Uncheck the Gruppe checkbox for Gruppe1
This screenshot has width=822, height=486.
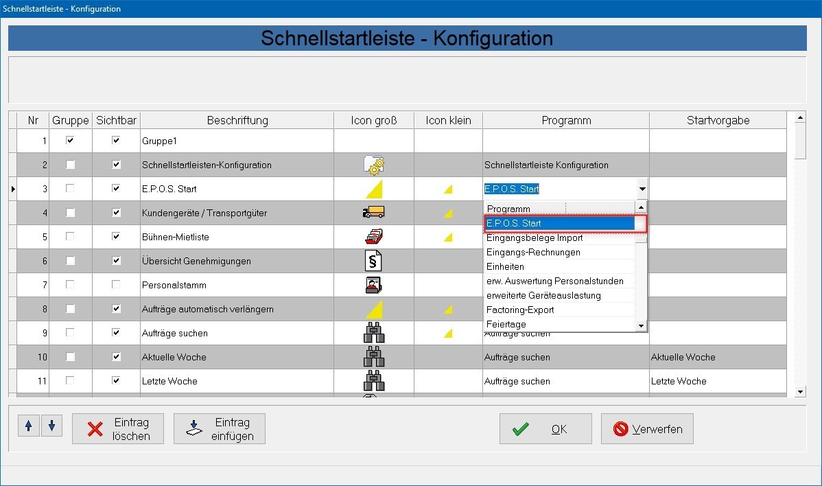click(x=70, y=141)
